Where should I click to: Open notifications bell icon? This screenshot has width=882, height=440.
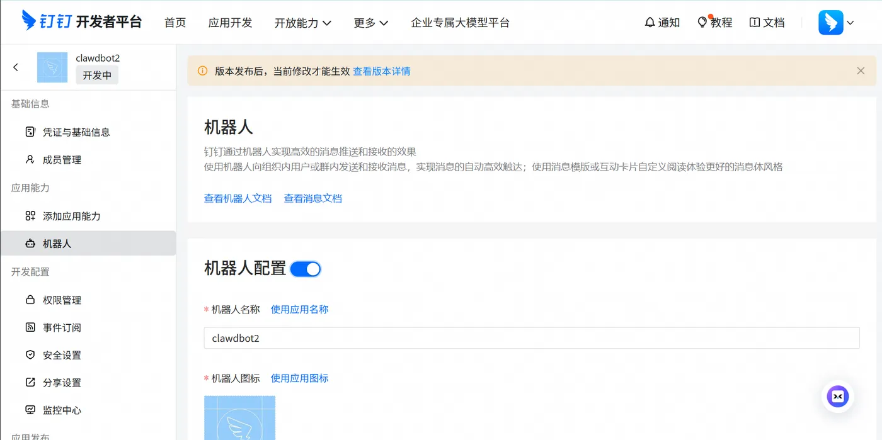click(650, 22)
